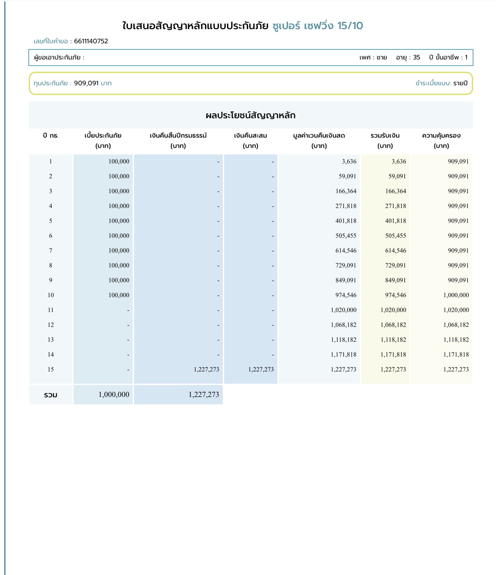
Task: Click cash value 3,636 in year 1
Action: click(x=349, y=162)
